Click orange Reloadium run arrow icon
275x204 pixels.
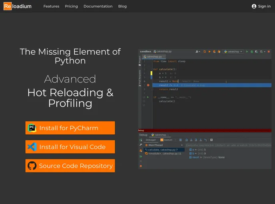click(x=209, y=51)
